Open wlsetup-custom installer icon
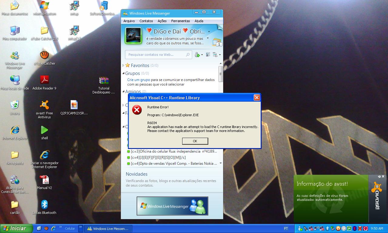The height and width of the screenshot is (233, 388). pos(45,8)
